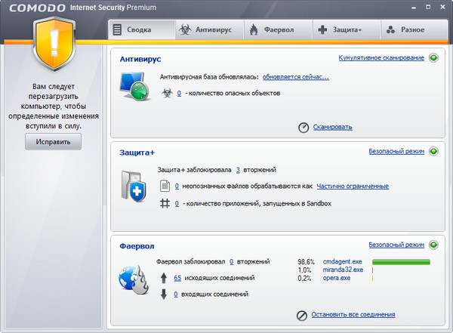Click Остановить все соединения link
The width and height of the screenshot is (453, 333).
click(x=353, y=314)
